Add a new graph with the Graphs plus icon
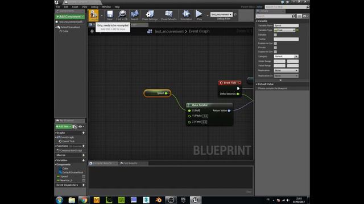The width and height of the screenshot is (364, 204). (x=84, y=133)
